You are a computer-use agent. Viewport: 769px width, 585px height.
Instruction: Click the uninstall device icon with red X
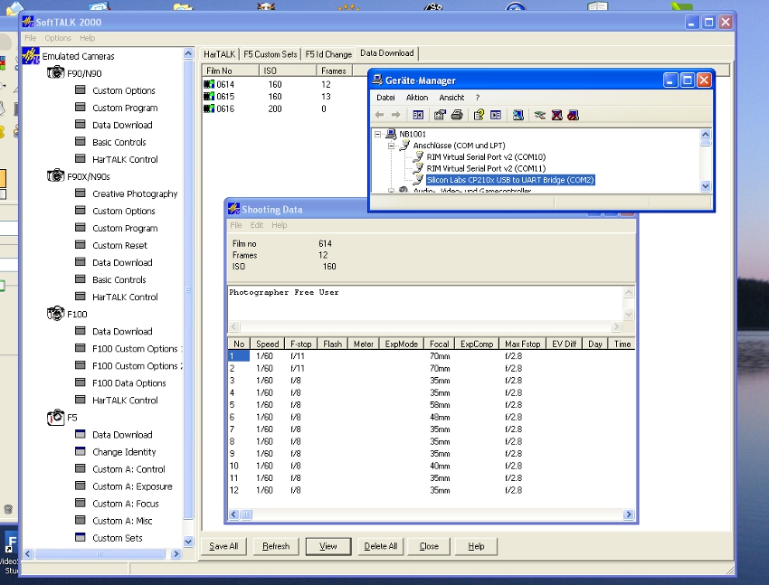[x=556, y=115]
